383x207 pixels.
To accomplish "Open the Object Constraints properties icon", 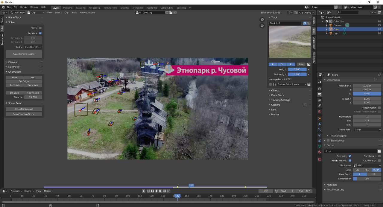I will pos(320,141).
